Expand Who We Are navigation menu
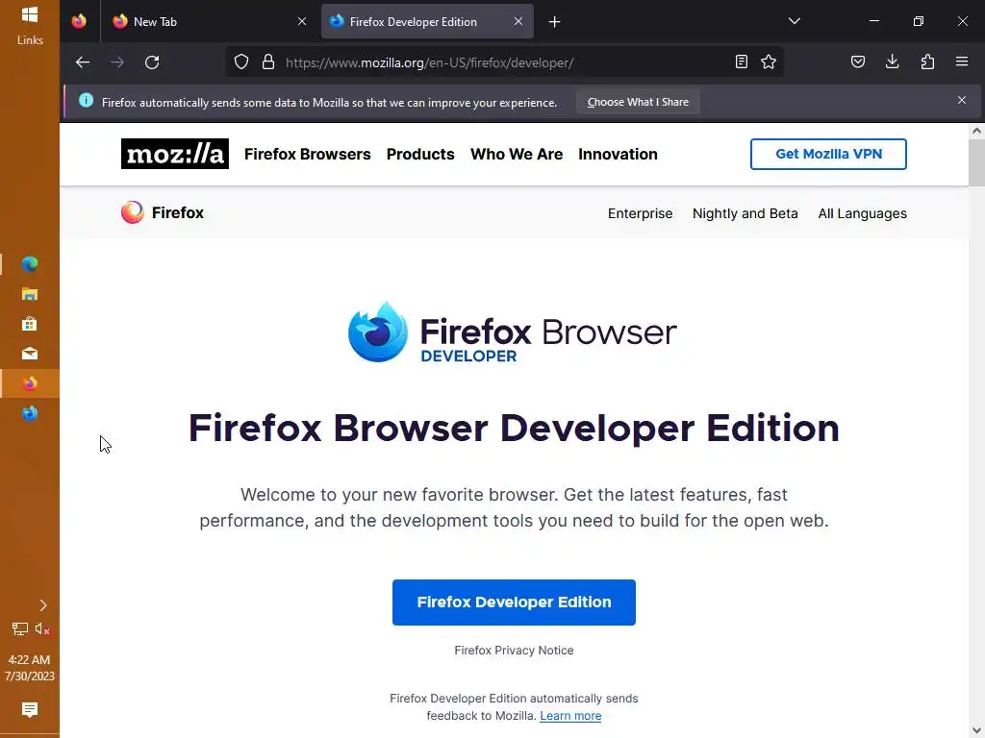The width and height of the screenshot is (985, 738). tap(517, 155)
